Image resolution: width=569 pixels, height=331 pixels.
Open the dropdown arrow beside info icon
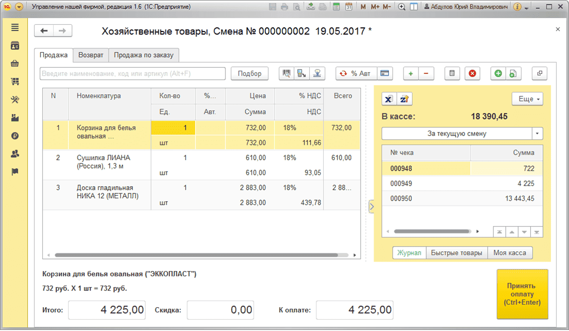coord(527,7)
